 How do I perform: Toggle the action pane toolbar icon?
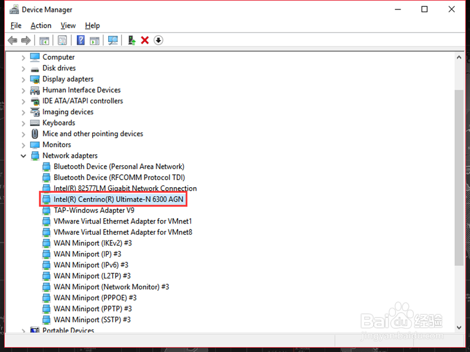(x=95, y=40)
